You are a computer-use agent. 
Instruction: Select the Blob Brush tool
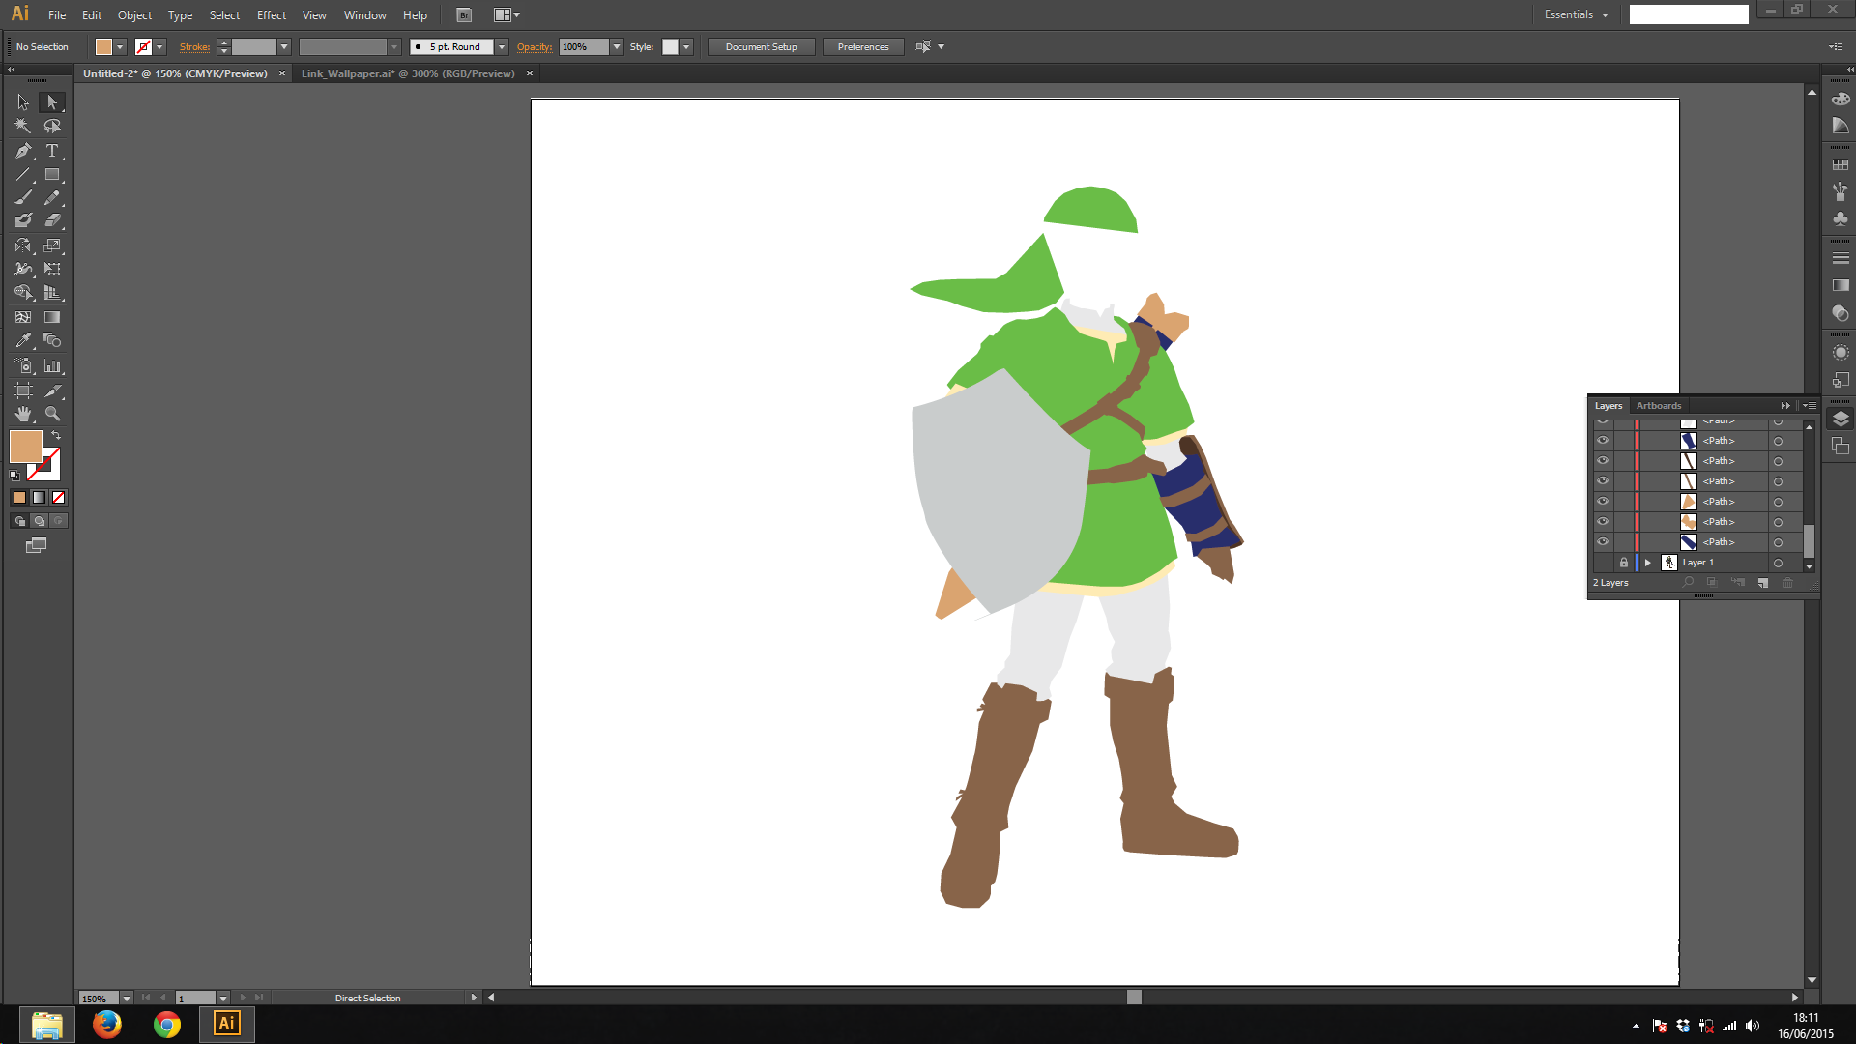pos(23,221)
